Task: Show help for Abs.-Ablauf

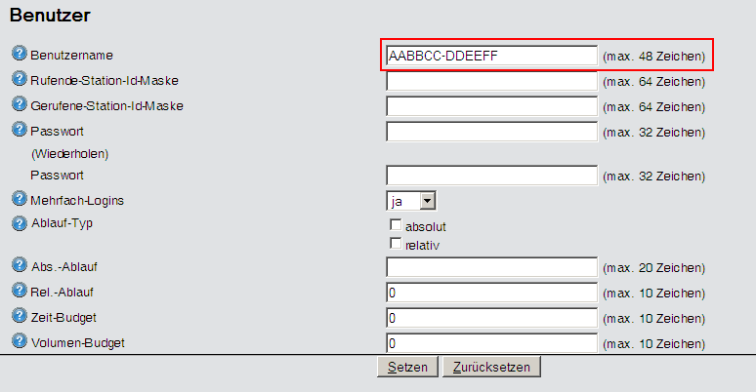Action: coord(19,266)
